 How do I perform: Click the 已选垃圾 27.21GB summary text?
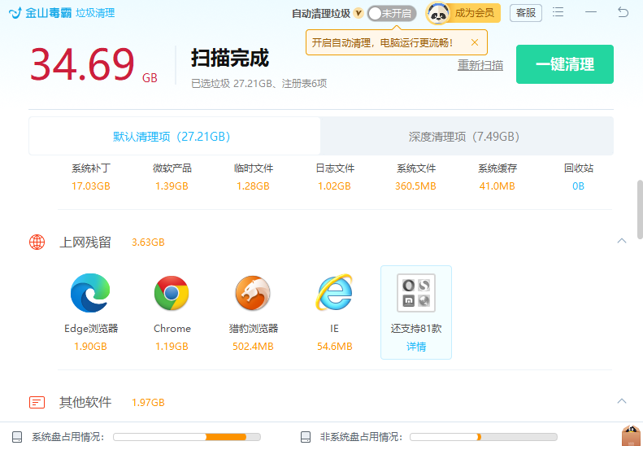tap(259, 83)
